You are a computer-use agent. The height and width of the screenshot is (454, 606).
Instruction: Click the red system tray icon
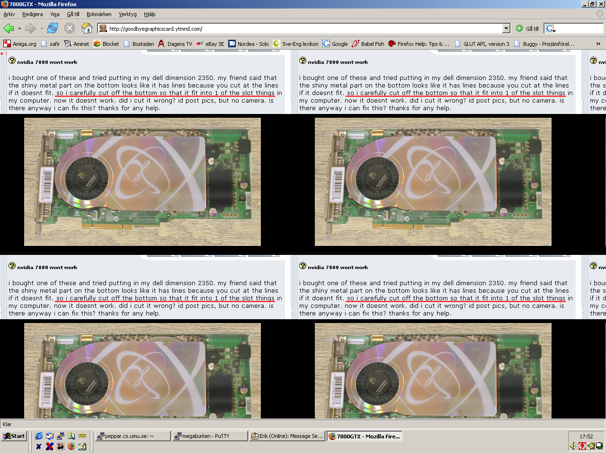click(x=582, y=445)
